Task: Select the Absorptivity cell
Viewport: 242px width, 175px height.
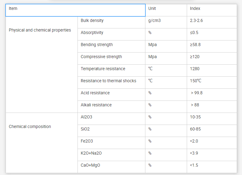Action: tap(111, 34)
